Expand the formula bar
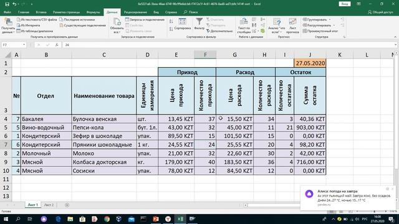 point(395,45)
